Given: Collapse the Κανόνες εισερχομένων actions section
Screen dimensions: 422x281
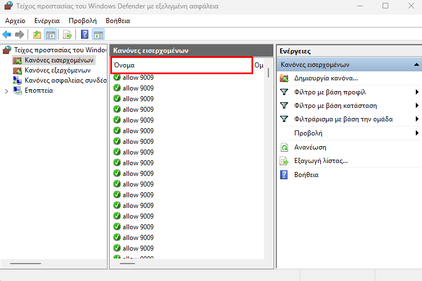Looking at the screenshot, I should (x=416, y=65).
